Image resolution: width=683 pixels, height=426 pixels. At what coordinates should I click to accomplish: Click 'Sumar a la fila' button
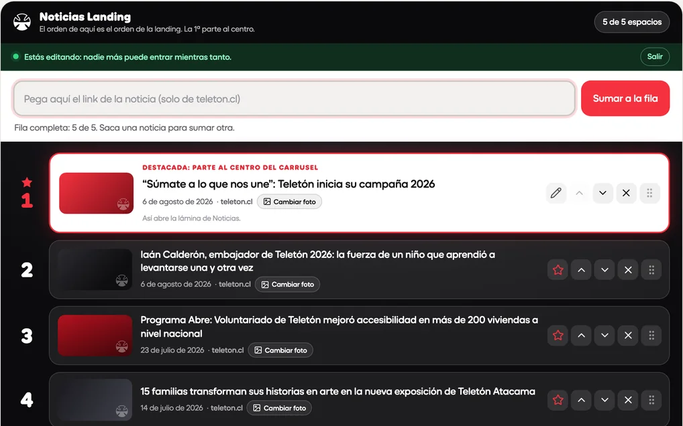(x=625, y=98)
